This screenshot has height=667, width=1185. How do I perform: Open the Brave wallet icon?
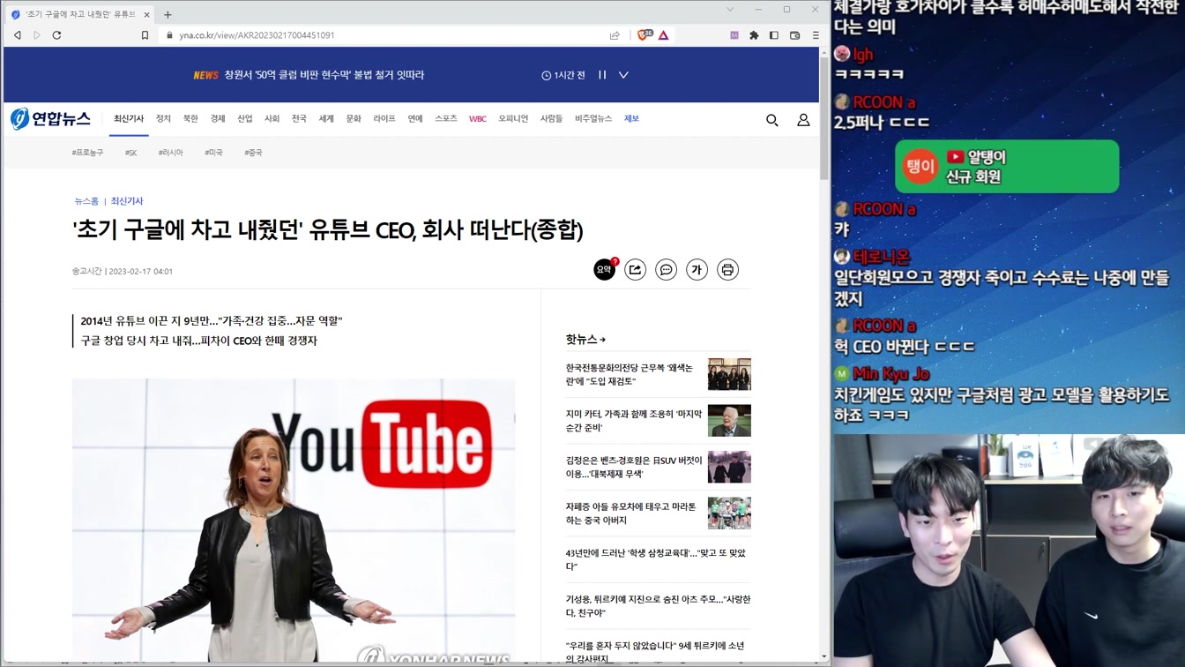[x=794, y=35]
